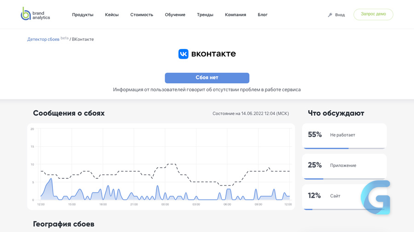Viewport: 414px width, 232px height.
Task: Click the key icon beside Вход
Action: [330, 15]
